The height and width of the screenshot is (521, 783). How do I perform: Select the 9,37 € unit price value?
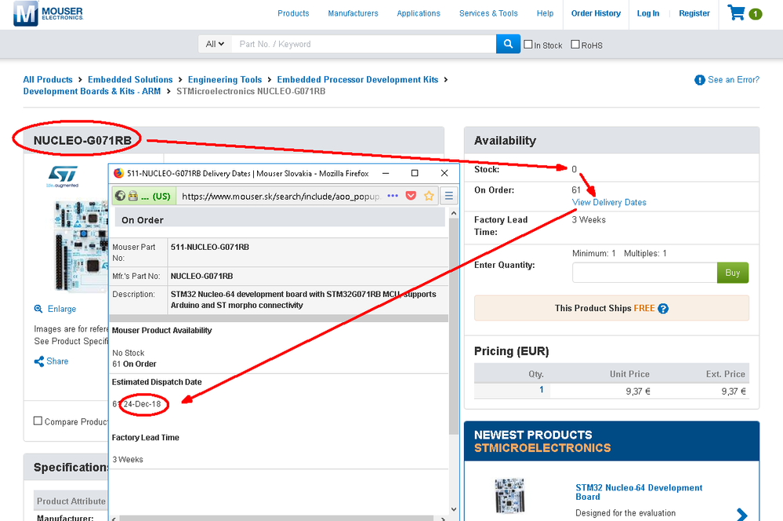coord(638,391)
